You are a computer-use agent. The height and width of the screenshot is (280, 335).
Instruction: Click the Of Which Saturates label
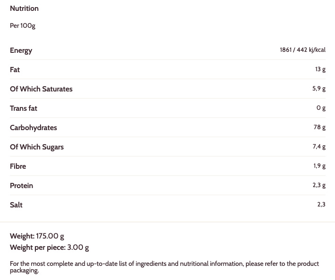[41, 89]
